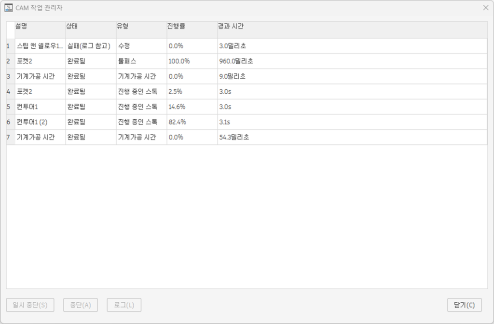Screen dimensions: 494x324
Task: Sort by the 상태 column header
Action: 91,30
